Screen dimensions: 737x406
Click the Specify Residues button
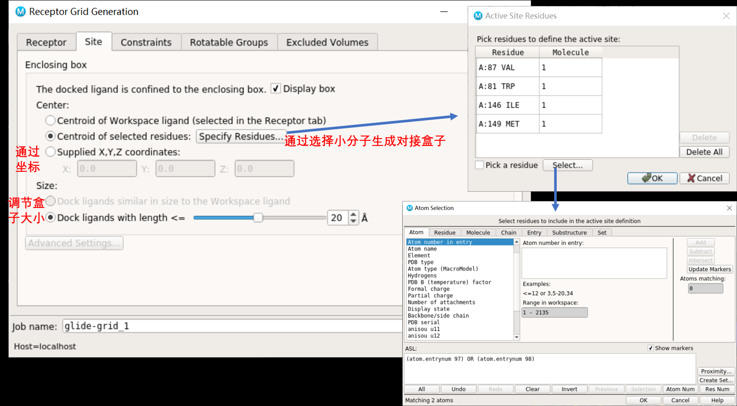coord(241,136)
